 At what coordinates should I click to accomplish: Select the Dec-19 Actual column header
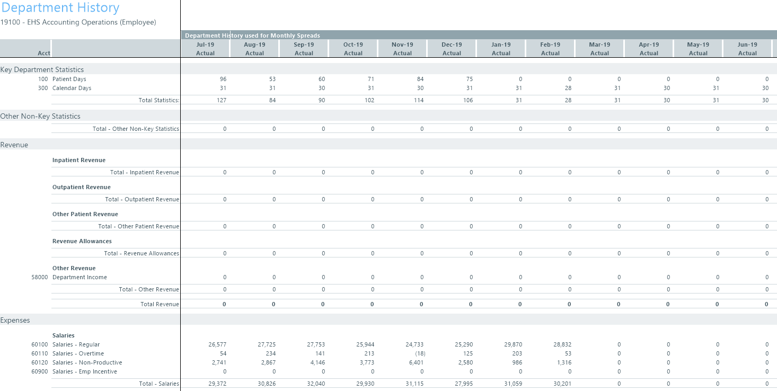[452, 49]
